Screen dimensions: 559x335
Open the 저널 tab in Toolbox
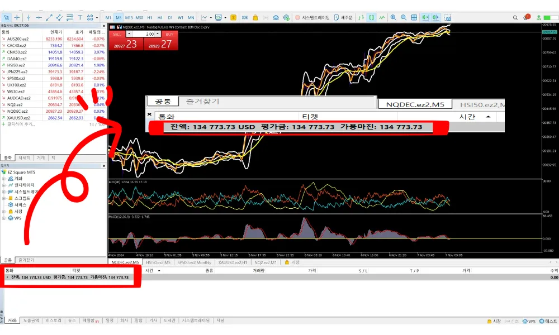coord(220,320)
